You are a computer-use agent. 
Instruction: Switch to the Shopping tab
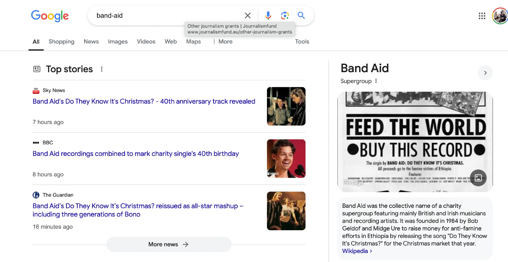61,42
